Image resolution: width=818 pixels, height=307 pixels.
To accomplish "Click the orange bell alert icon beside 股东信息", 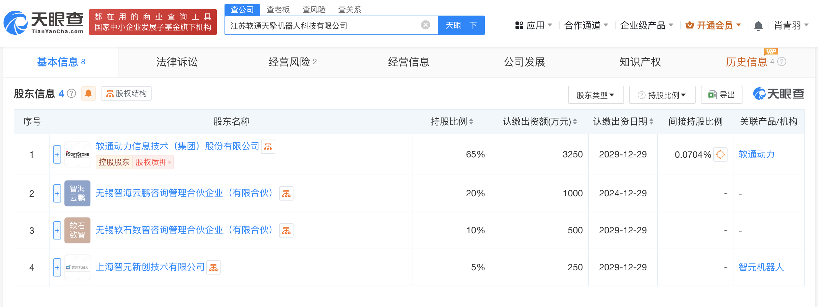I will pyautogui.click(x=88, y=93).
